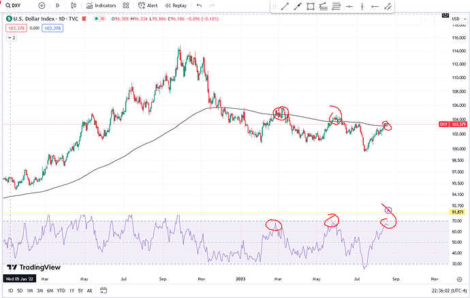
Task: Select the Arrow line drawing tool
Action: [x=298, y=6]
